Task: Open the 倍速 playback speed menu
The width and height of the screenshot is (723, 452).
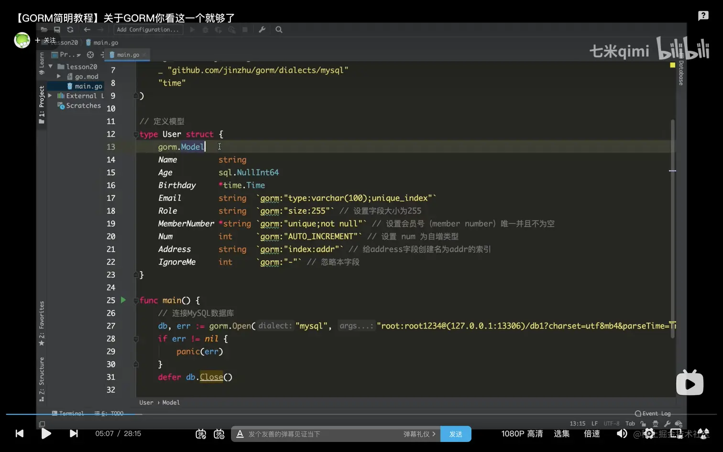Action: 592,434
